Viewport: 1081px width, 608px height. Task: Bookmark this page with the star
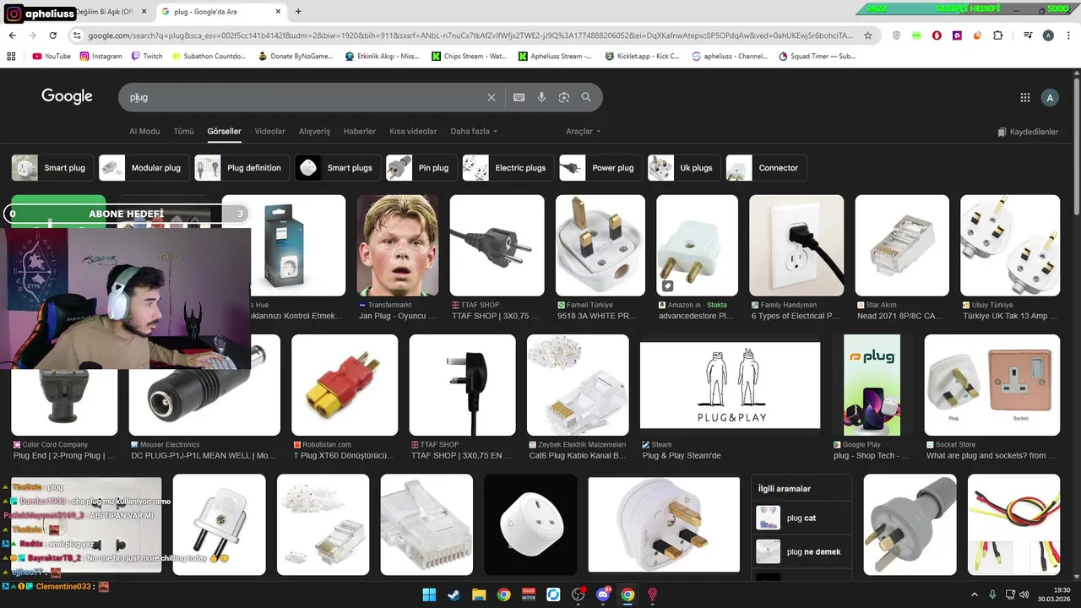click(868, 35)
